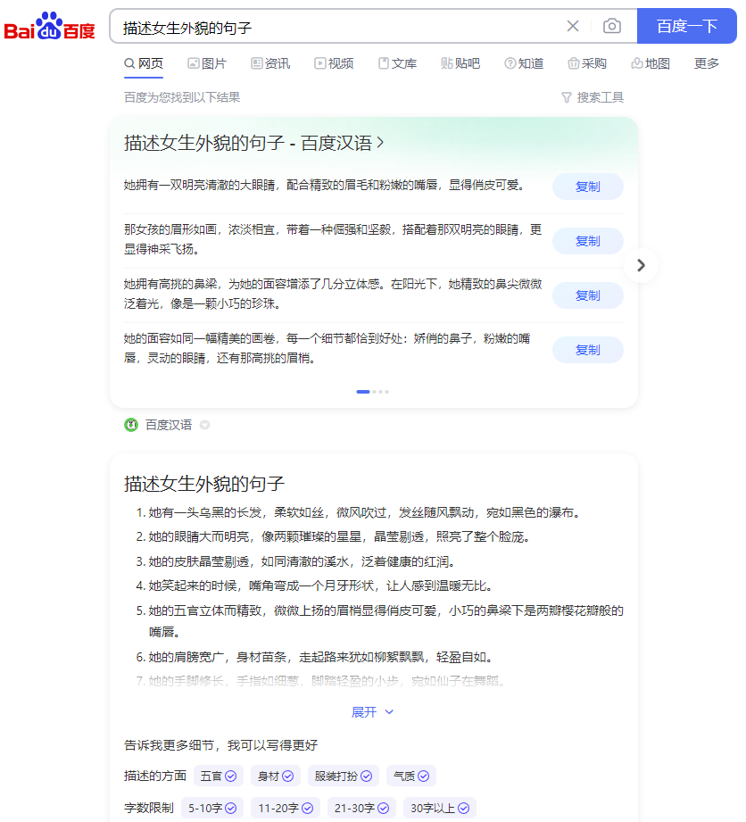Click the 百度为您找到以下结果 text
746x822 pixels.
tap(182, 97)
